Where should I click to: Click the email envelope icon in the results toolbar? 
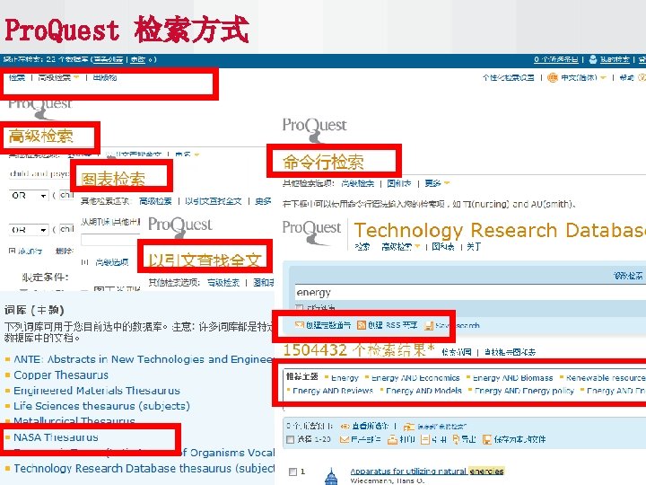[x=345, y=439]
